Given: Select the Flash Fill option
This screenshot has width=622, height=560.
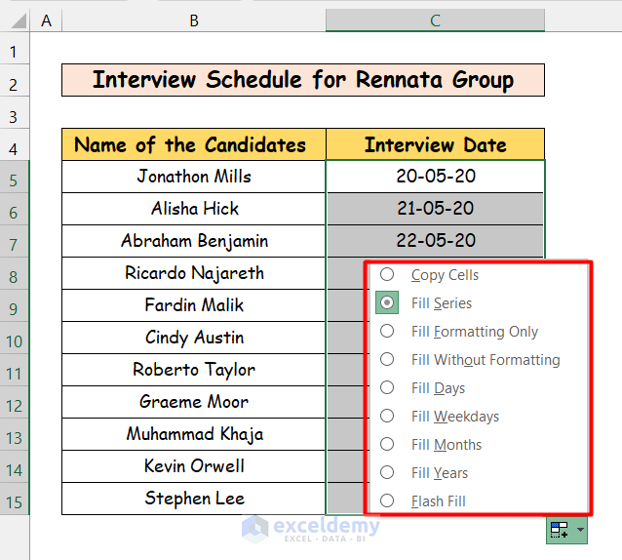Looking at the screenshot, I should click(x=387, y=501).
